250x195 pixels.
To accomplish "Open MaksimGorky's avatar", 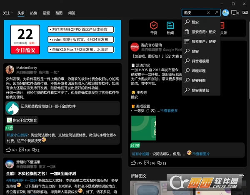I will click(10, 70).
